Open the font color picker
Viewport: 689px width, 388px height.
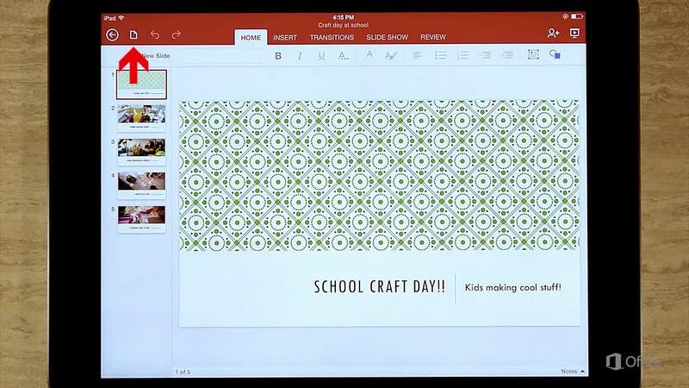[369, 55]
